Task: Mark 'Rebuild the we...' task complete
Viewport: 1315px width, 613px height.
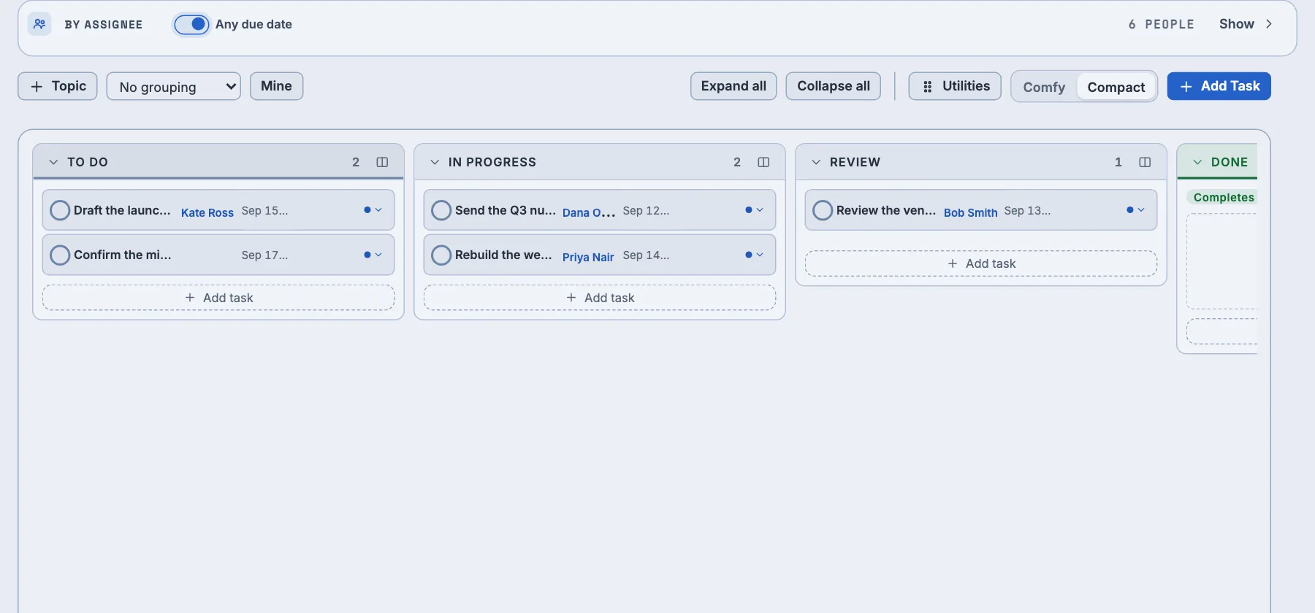Action: pyautogui.click(x=441, y=255)
